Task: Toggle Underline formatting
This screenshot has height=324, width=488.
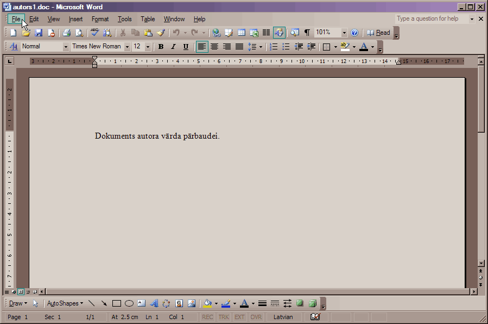Action: (186, 47)
